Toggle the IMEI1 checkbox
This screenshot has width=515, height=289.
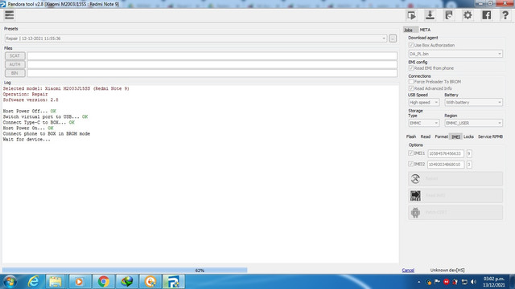pyautogui.click(x=410, y=153)
